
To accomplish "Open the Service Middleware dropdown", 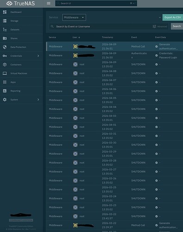I will point(74,17).
